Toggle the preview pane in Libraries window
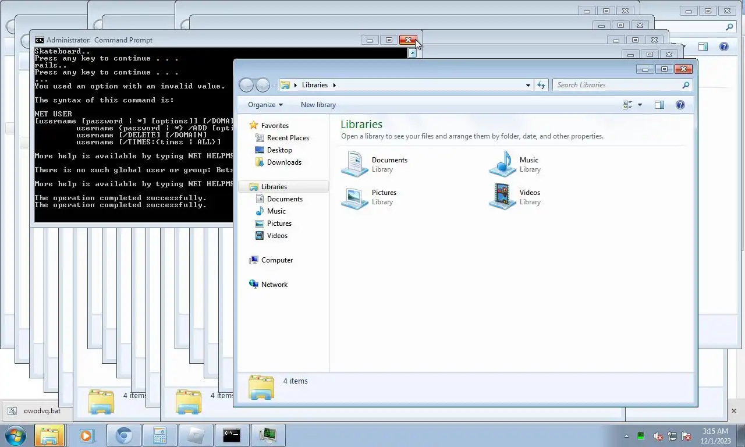The image size is (745, 447). pos(659,105)
